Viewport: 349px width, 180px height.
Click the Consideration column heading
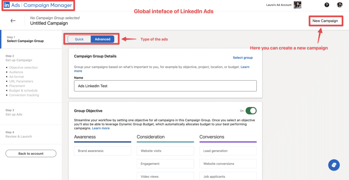151,137
